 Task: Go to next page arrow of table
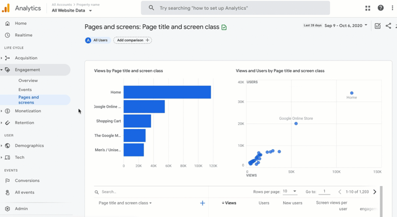(375, 192)
